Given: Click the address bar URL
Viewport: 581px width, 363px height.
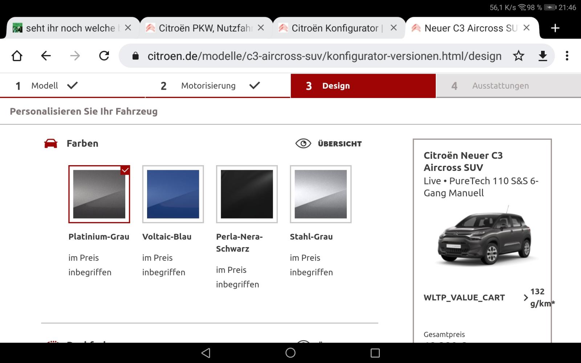Looking at the screenshot, I should pos(324,56).
